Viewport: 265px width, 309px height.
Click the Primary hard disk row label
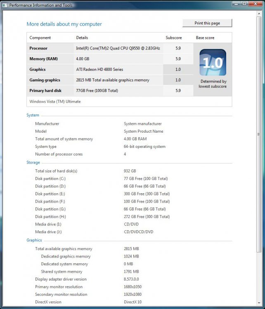click(45, 91)
